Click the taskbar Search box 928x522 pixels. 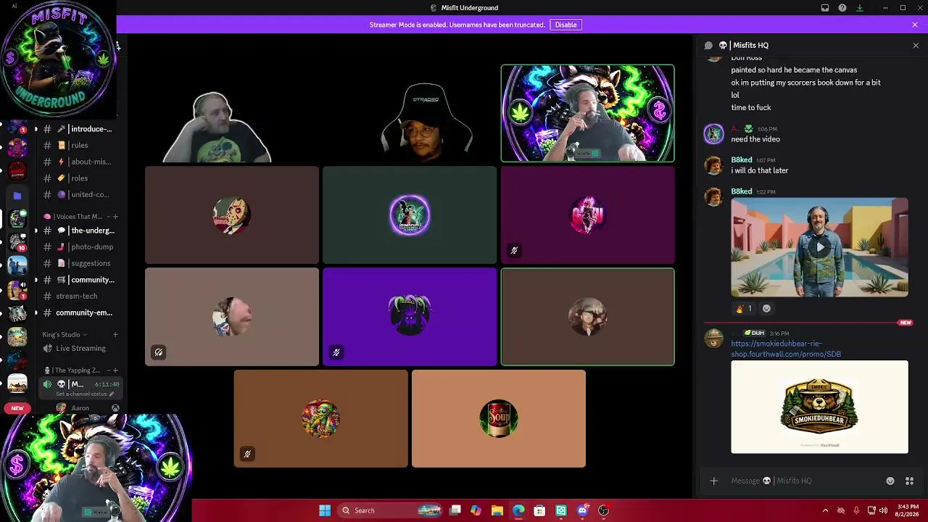click(390, 510)
